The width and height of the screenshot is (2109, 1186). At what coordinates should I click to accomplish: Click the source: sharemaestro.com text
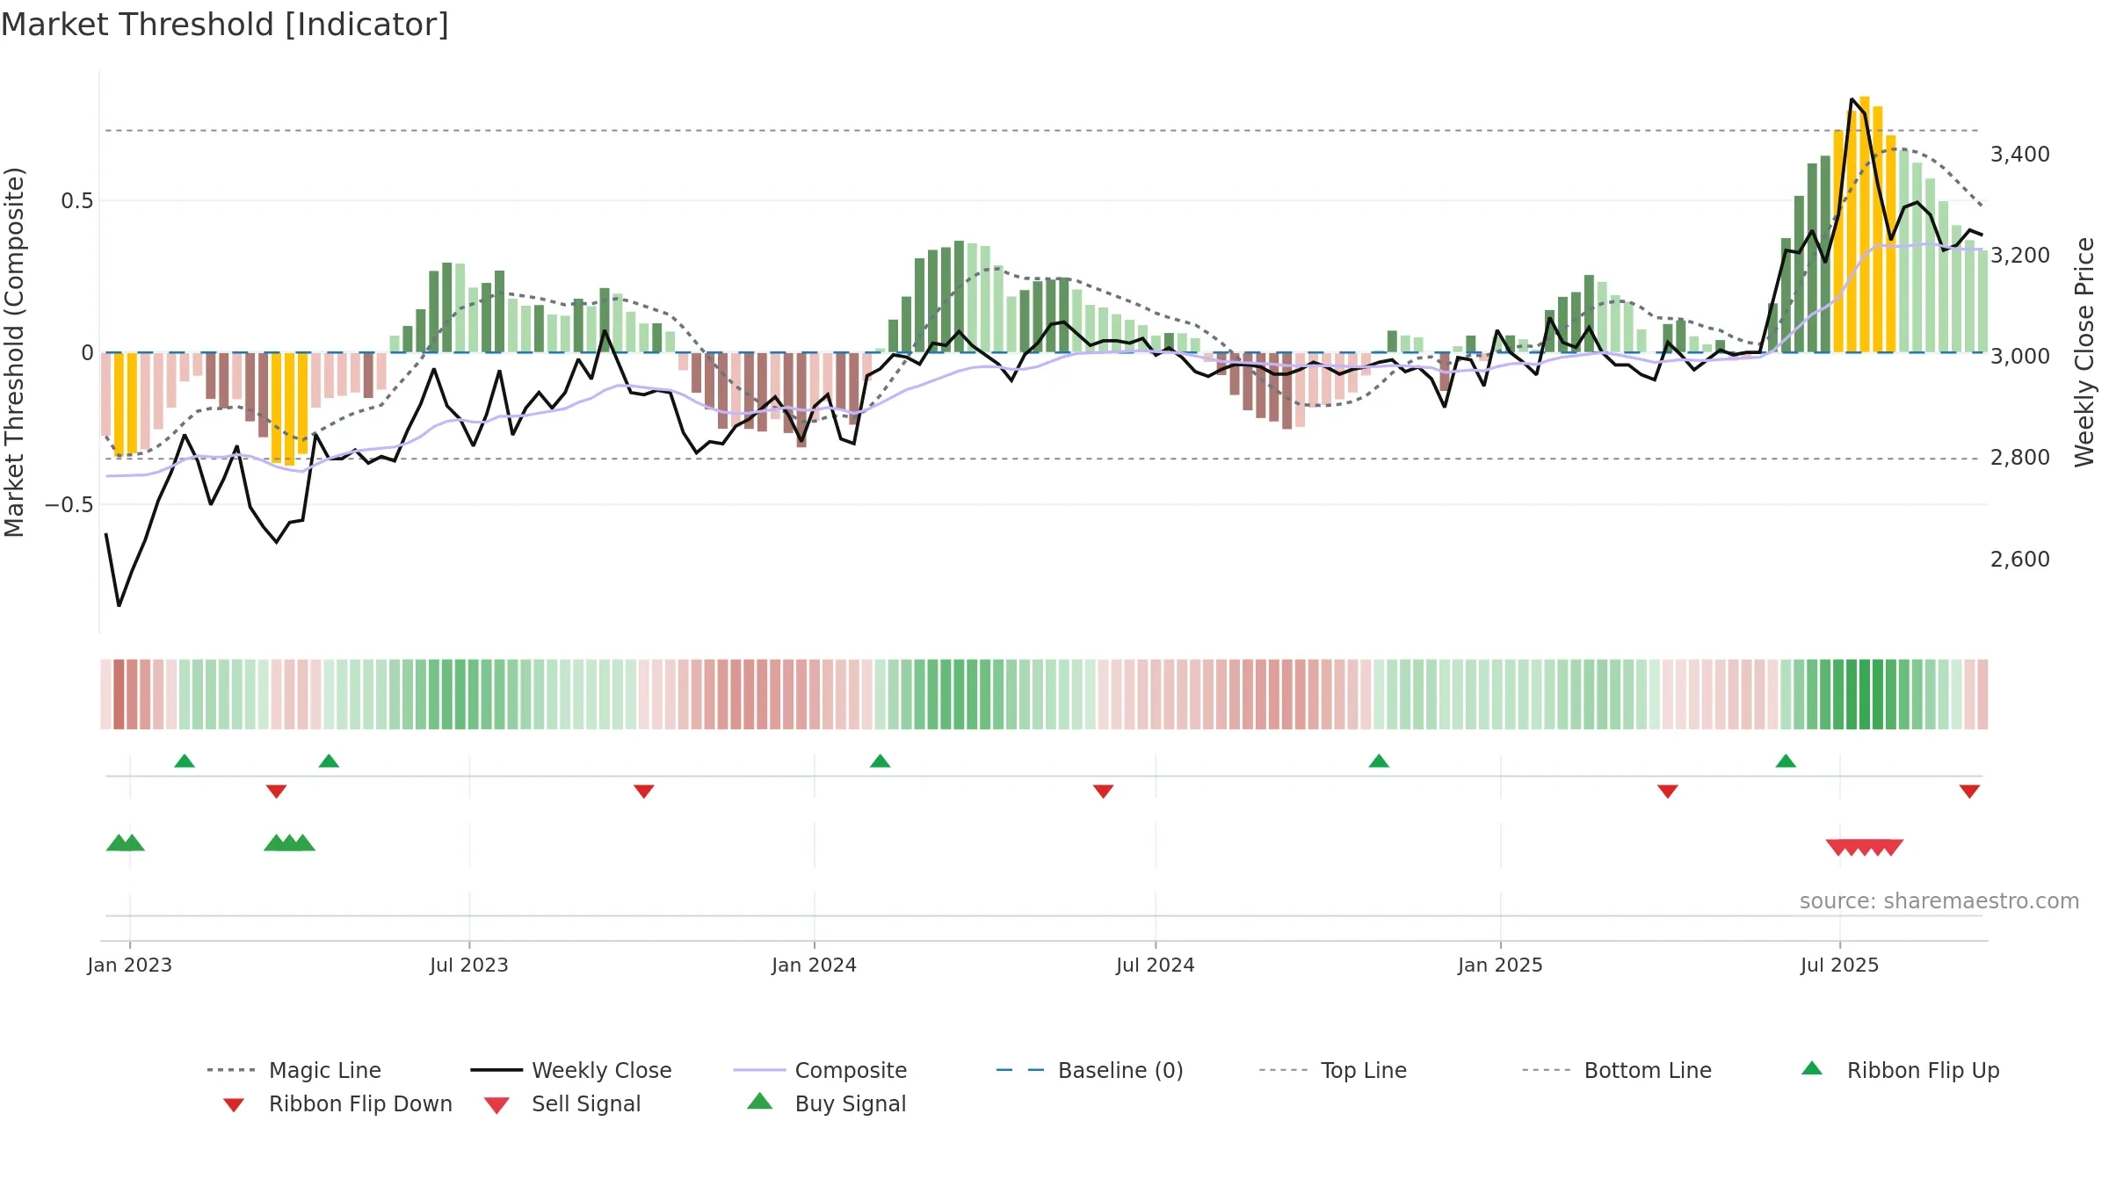coord(1939,901)
